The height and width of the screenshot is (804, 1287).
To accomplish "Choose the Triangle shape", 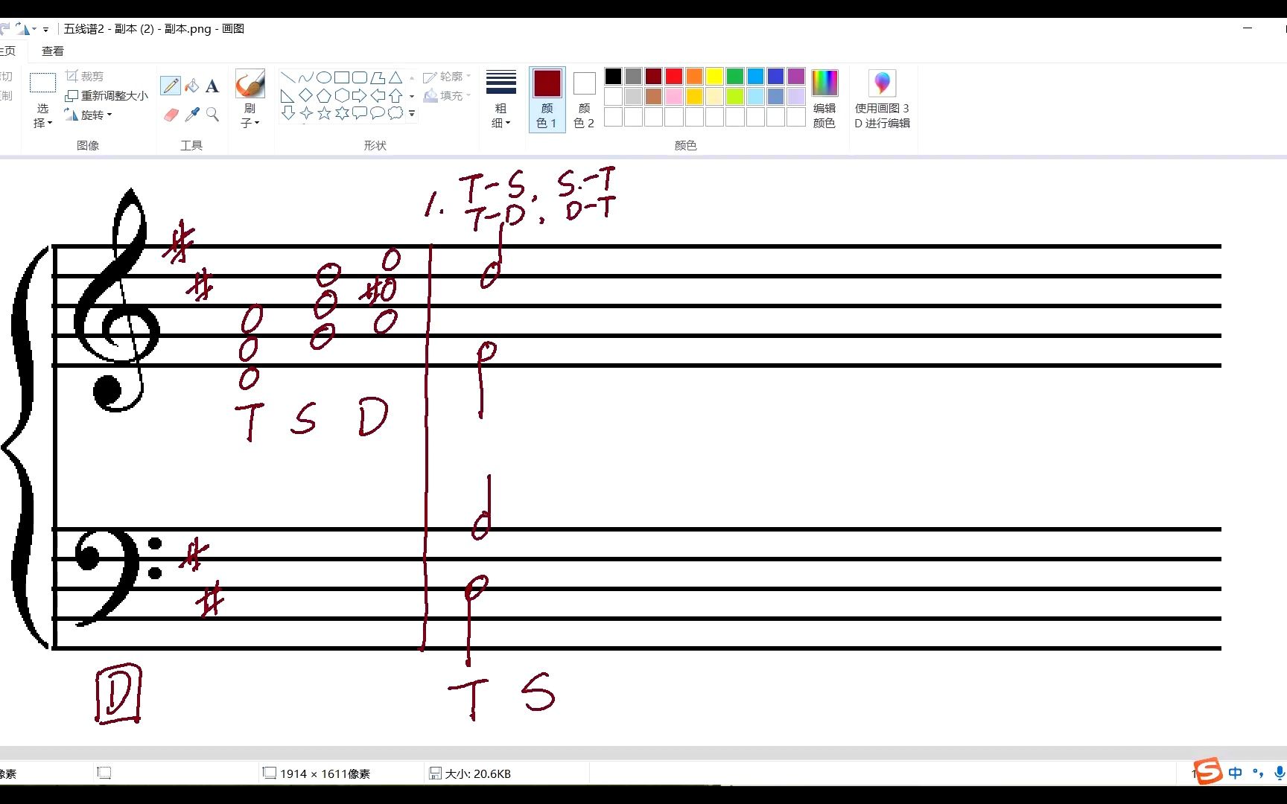I will [395, 77].
